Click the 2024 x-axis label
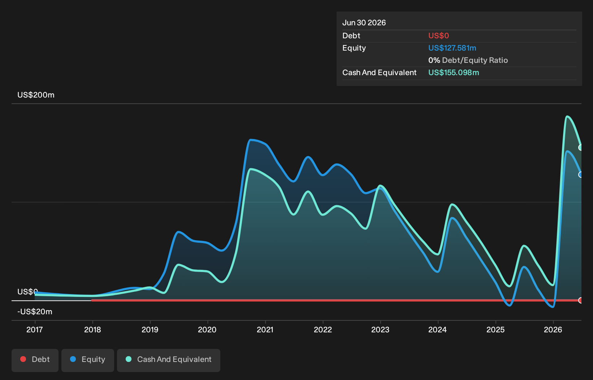 click(x=438, y=329)
